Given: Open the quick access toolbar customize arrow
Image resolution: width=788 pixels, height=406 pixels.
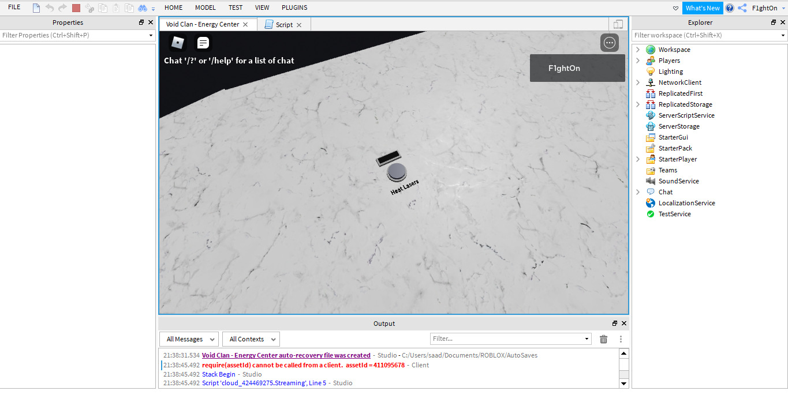Looking at the screenshot, I should [153, 9].
